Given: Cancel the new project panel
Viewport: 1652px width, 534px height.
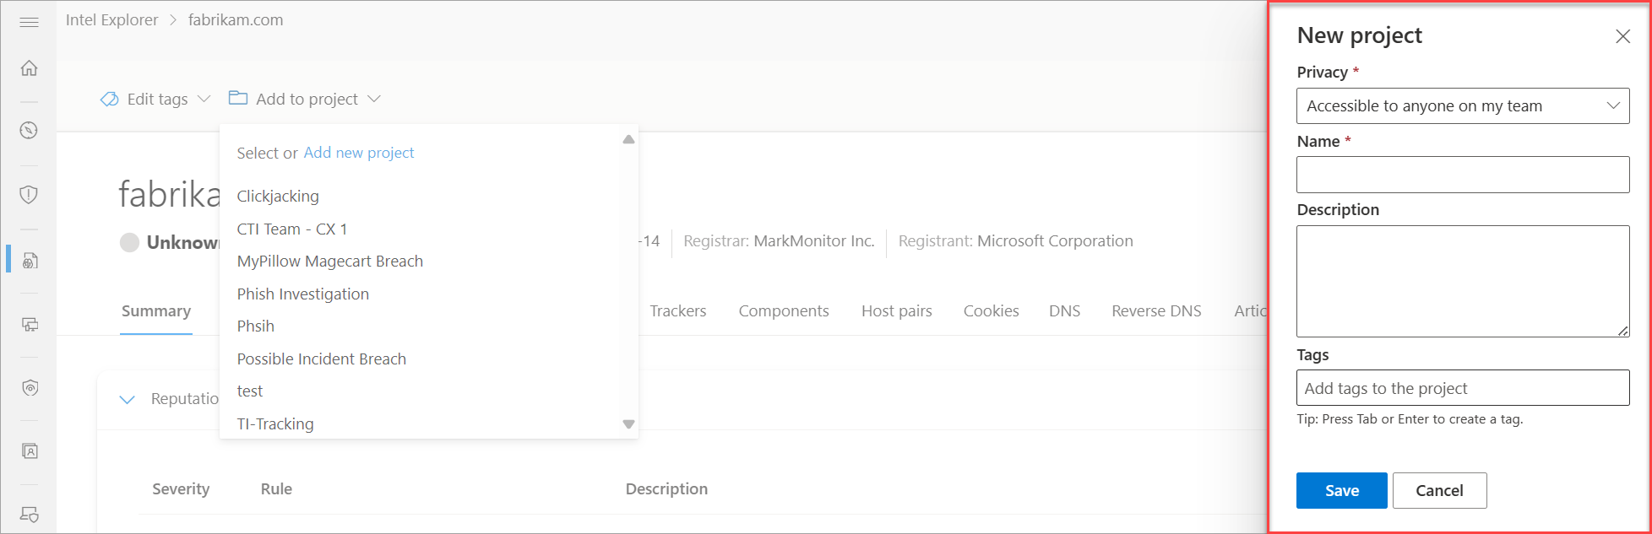Looking at the screenshot, I should 1440,490.
